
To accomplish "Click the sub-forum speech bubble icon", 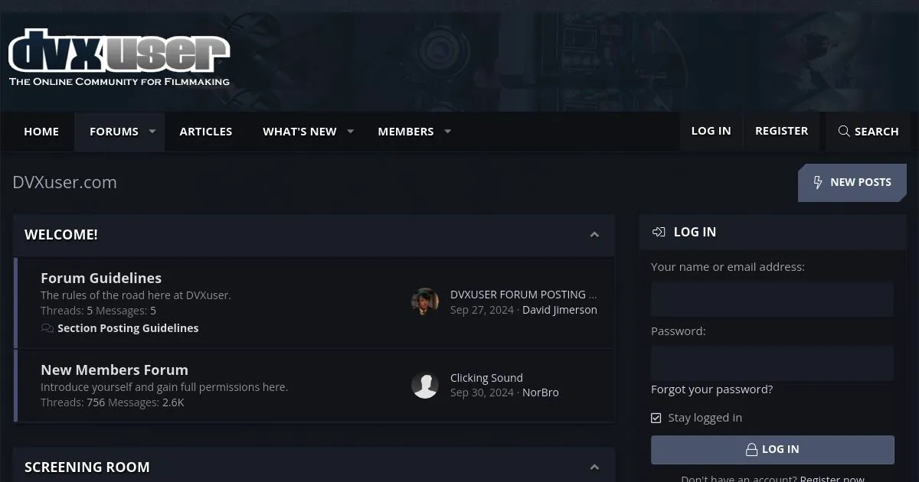I will click(47, 328).
